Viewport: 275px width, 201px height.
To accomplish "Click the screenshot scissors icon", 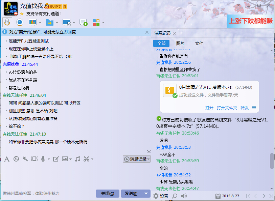I will click(x=87, y=159).
